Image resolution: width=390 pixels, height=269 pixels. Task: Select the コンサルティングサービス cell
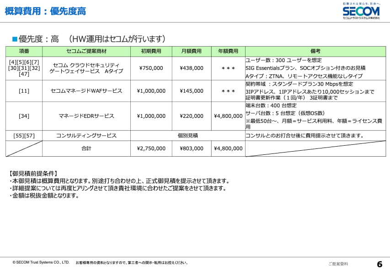(x=86, y=136)
